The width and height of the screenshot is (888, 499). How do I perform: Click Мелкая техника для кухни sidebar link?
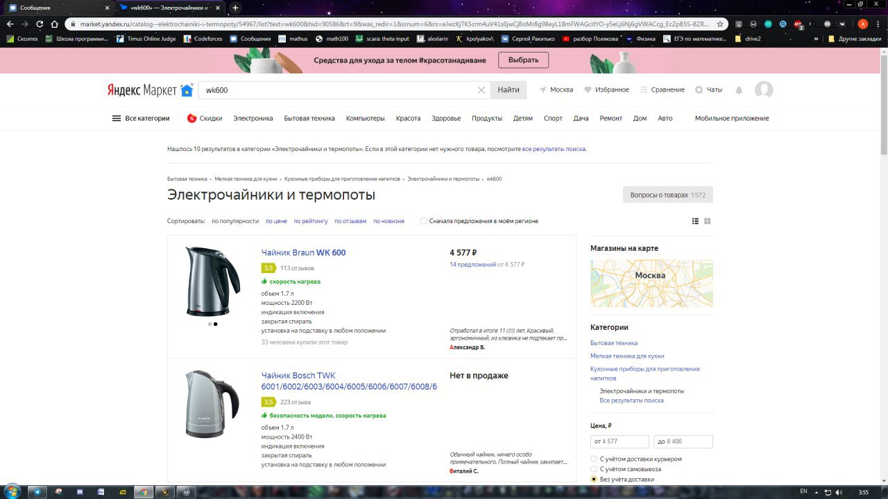[x=627, y=356]
